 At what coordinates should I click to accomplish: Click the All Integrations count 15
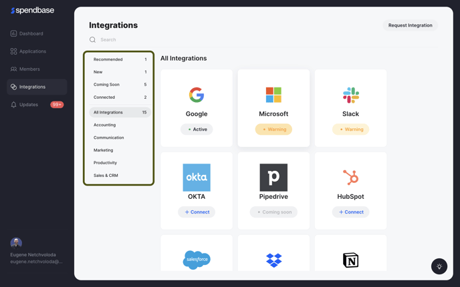[144, 112]
